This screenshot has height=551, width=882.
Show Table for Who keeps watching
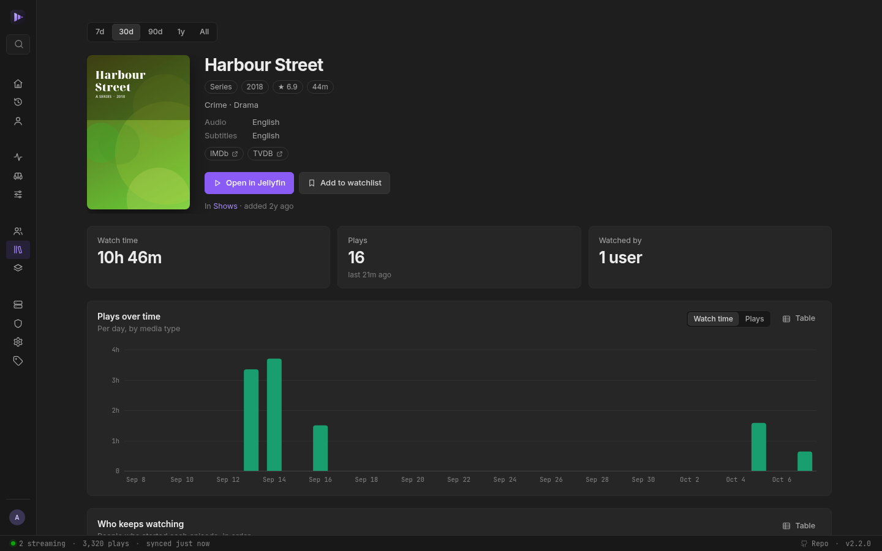[799, 526]
